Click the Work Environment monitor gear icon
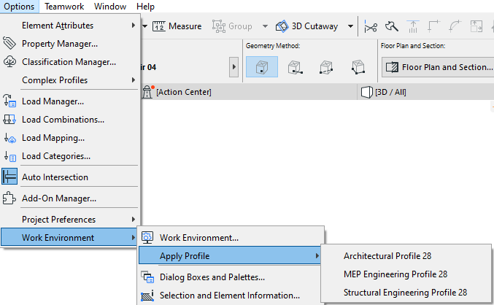494x305 pixels. coord(147,237)
